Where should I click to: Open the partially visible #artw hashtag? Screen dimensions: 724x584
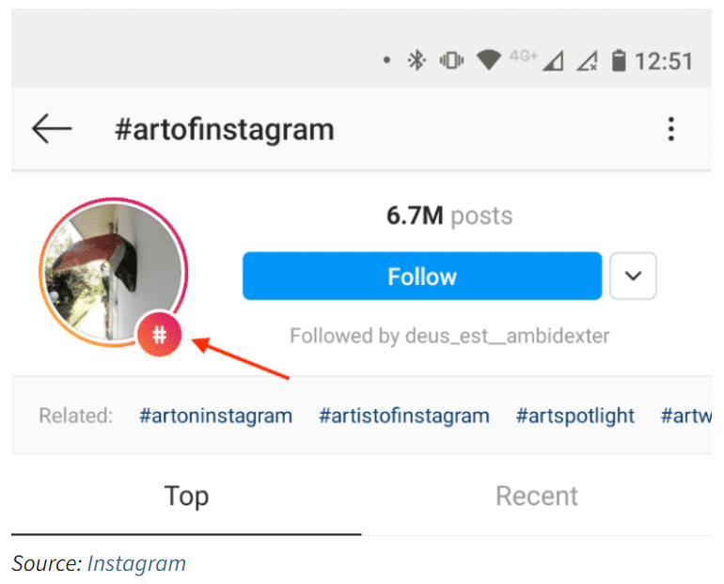(686, 416)
